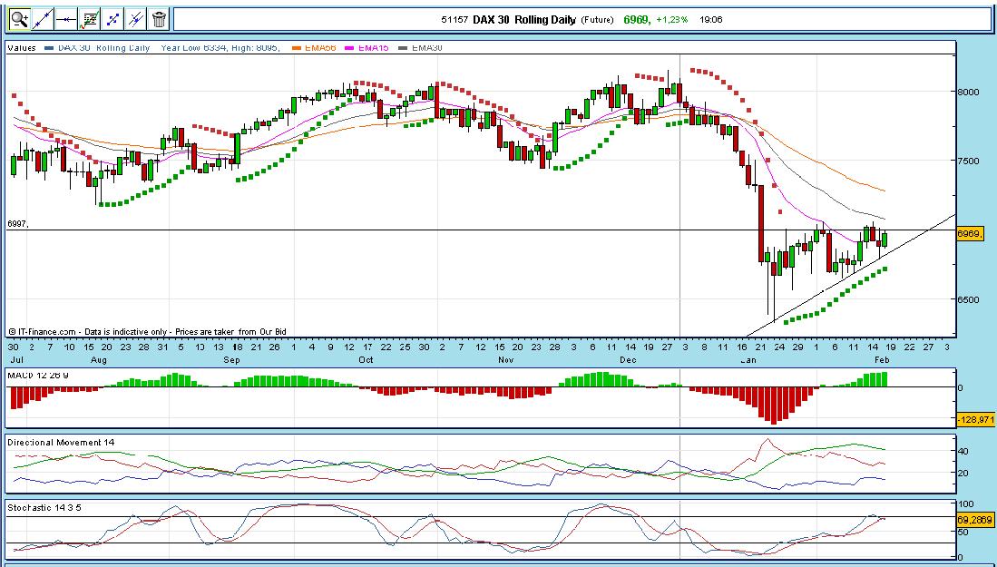
Task: Click the EMA15 legend label
Action: (x=373, y=48)
